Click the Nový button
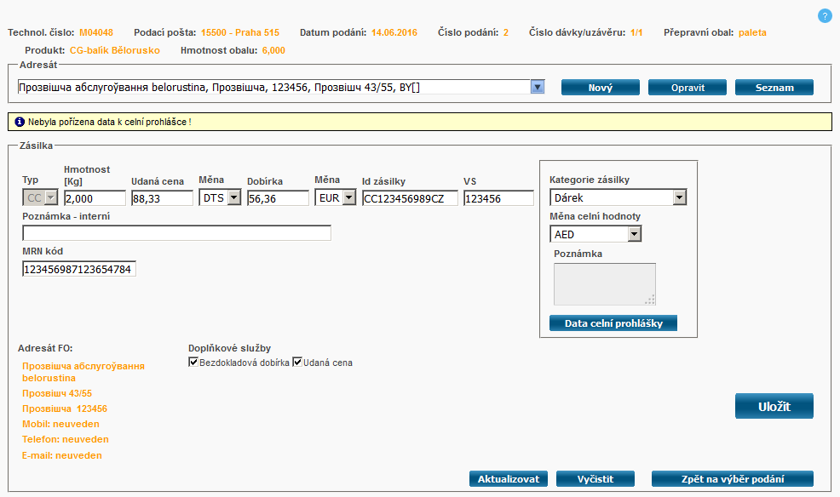 pyautogui.click(x=600, y=88)
